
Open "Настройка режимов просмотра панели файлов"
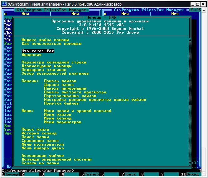pyautogui.click(x=95, y=100)
